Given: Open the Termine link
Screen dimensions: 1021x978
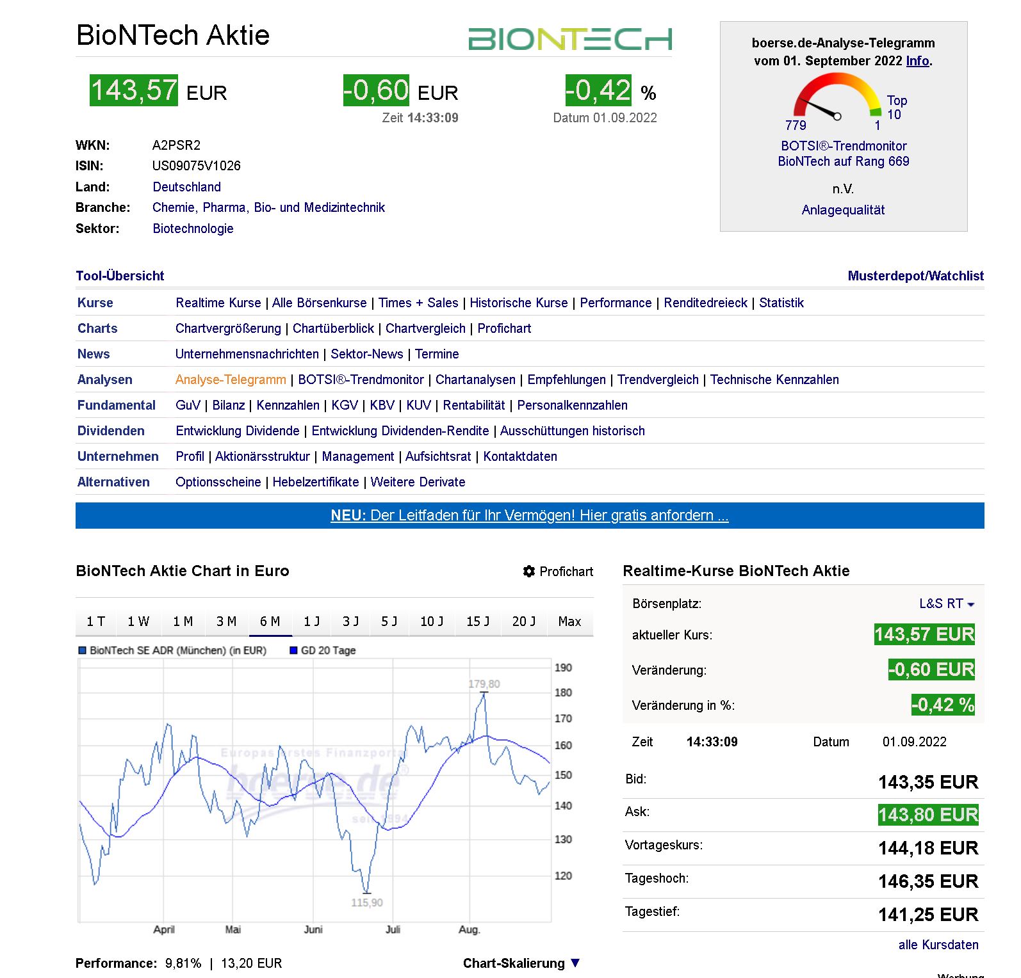Looking at the screenshot, I should point(437,354).
